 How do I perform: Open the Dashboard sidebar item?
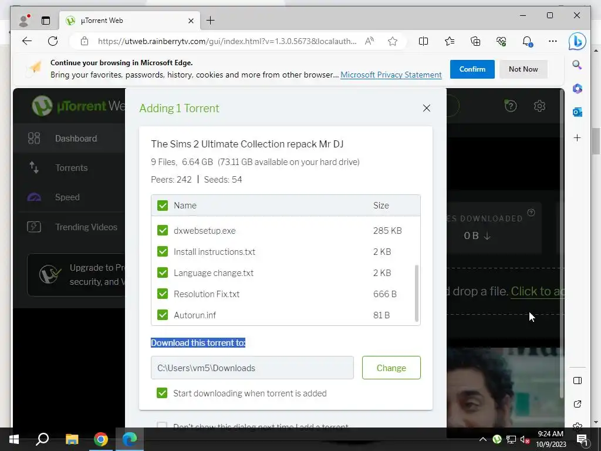(x=69, y=139)
